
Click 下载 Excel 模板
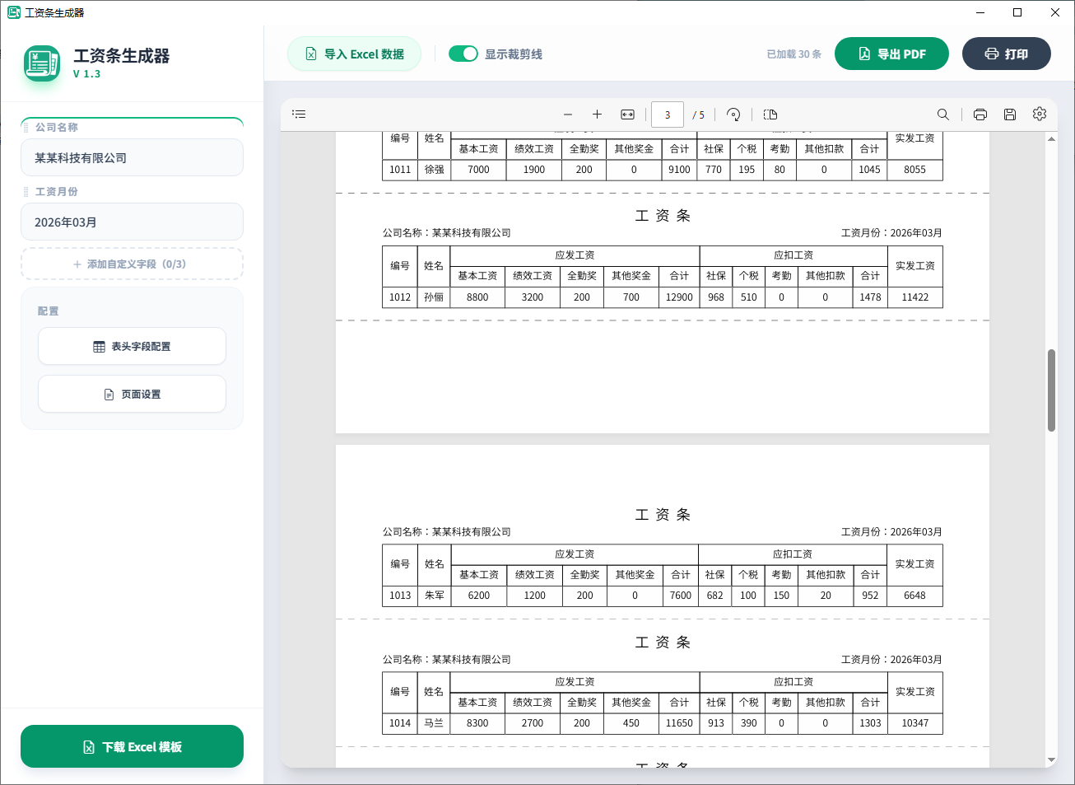(132, 746)
